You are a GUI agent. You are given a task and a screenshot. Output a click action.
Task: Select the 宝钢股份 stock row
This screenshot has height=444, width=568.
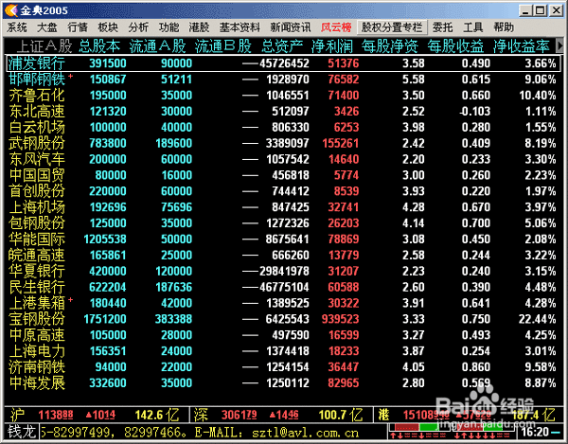[283, 319]
